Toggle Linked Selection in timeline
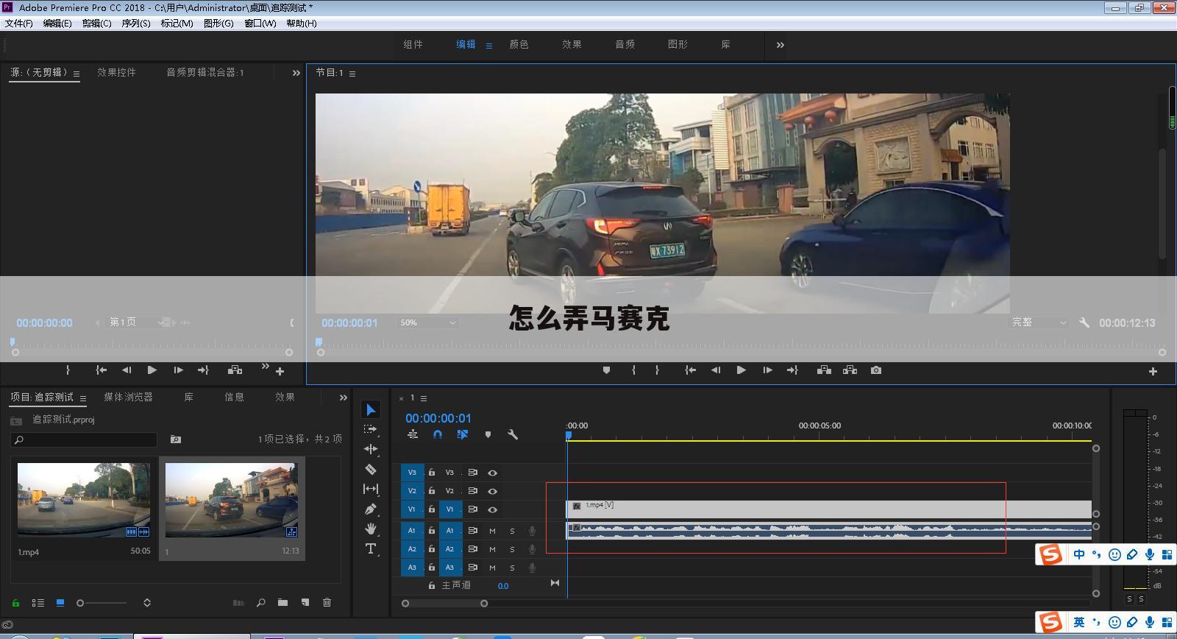This screenshot has height=639, width=1177. (462, 434)
